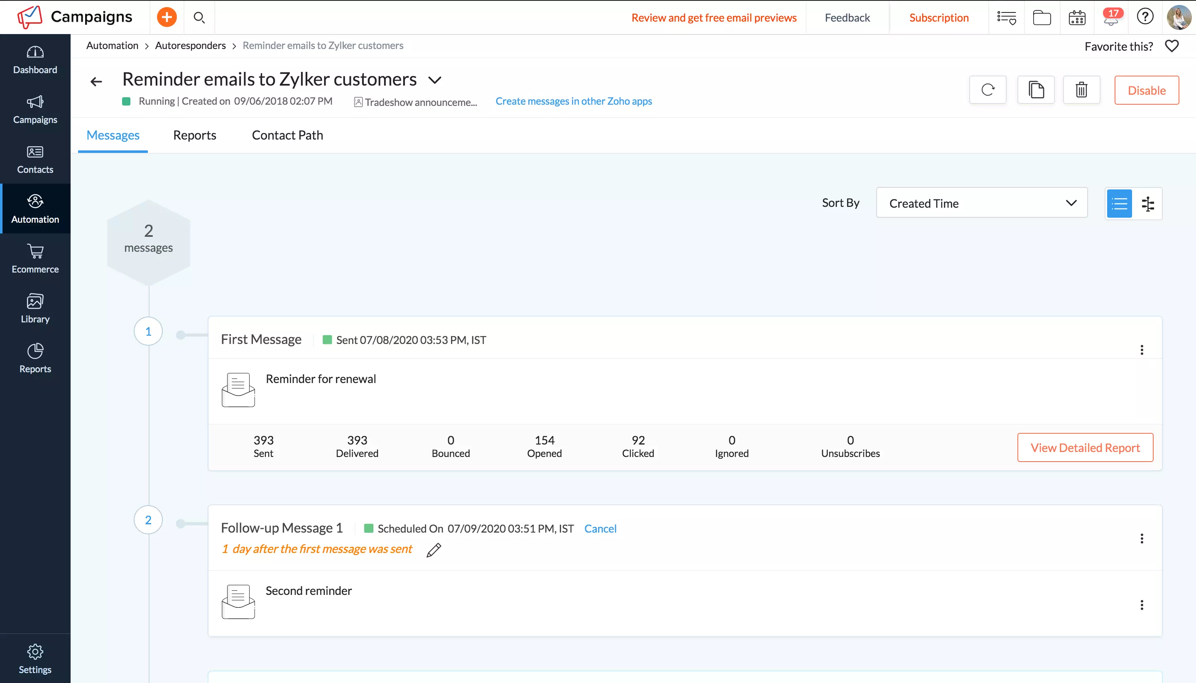Click Subscription in the header
The width and height of the screenshot is (1196, 683).
point(939,17)
